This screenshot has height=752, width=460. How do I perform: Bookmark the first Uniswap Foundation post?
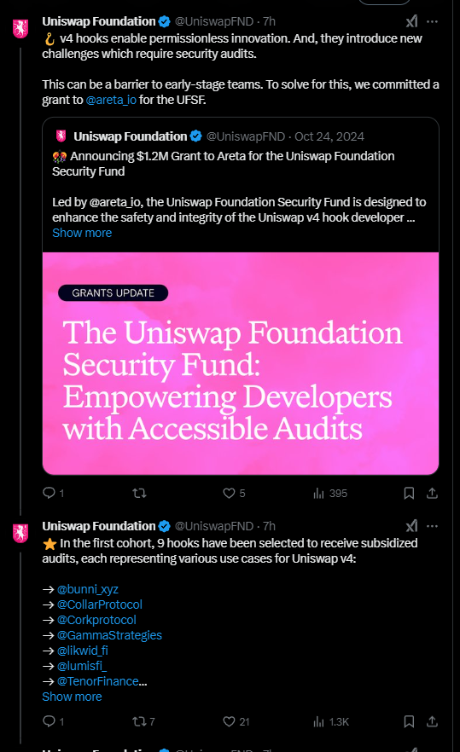pos(409,493)
